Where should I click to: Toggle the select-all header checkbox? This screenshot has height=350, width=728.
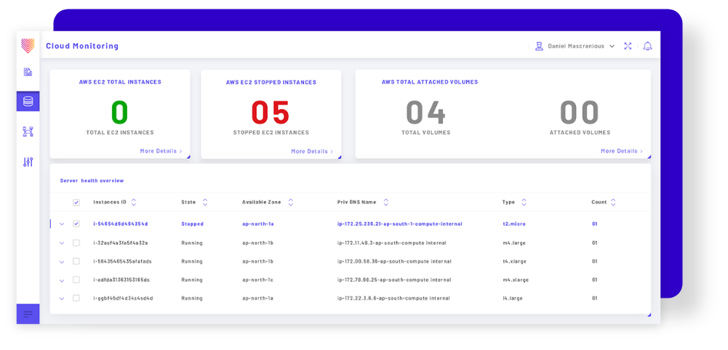(x=76, y=203)
